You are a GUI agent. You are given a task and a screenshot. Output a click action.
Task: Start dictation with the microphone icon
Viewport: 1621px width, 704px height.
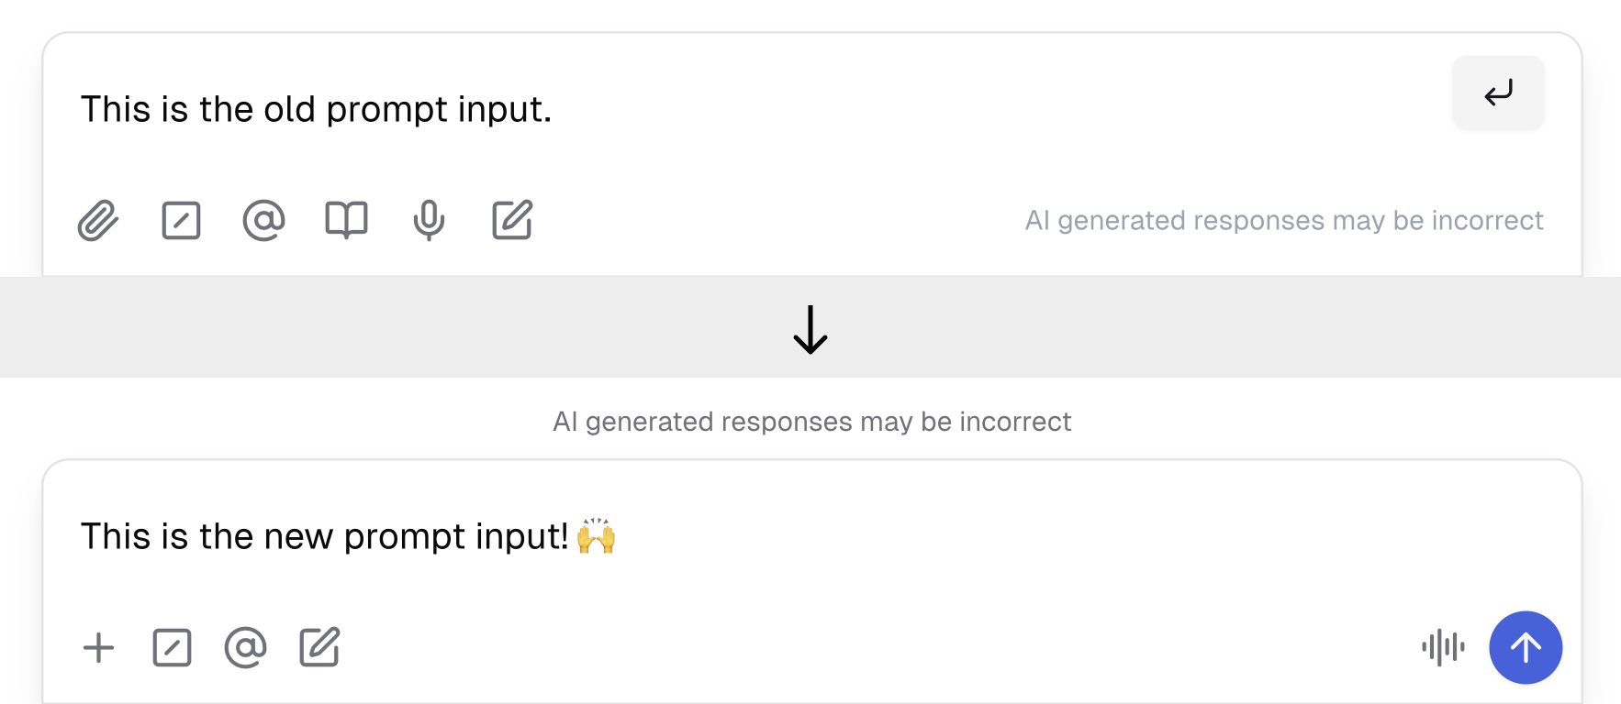click(x=428, y=220)
